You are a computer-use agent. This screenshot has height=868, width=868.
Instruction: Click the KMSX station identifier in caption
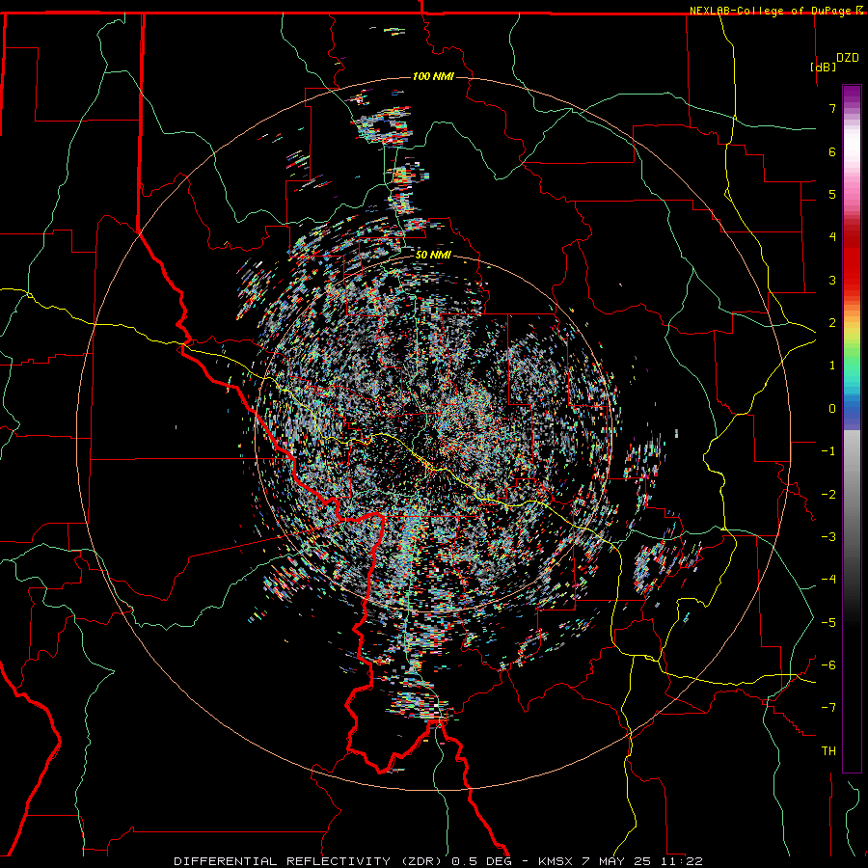[556, 861]
